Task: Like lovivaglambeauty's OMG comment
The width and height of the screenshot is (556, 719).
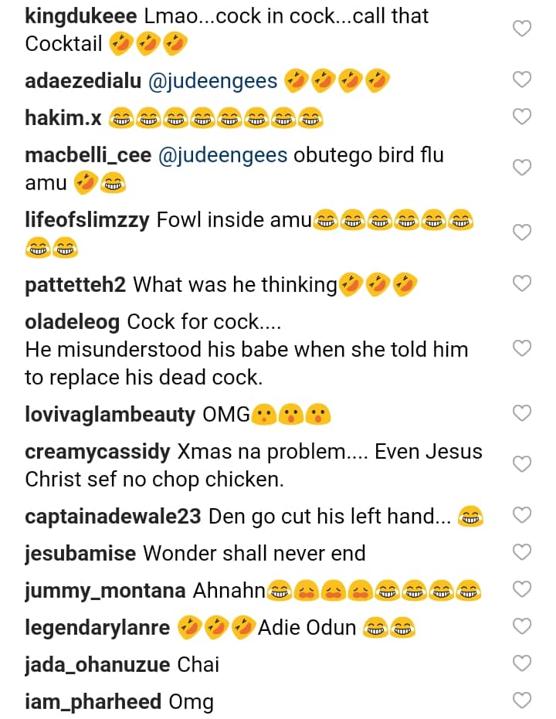Action: [x=523, y=413]
